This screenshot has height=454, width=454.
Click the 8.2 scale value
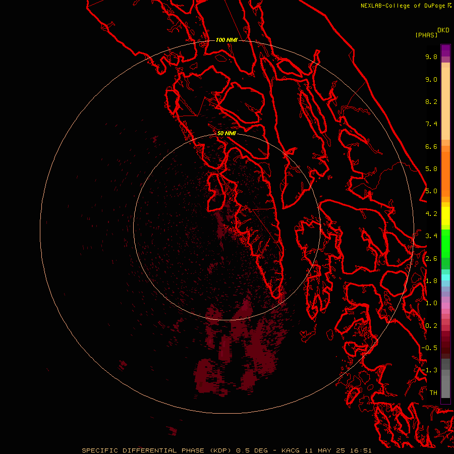point(431,101)
